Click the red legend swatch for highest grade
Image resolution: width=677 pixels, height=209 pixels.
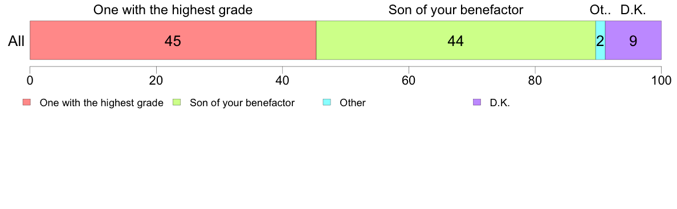click(x=27, y=102)
